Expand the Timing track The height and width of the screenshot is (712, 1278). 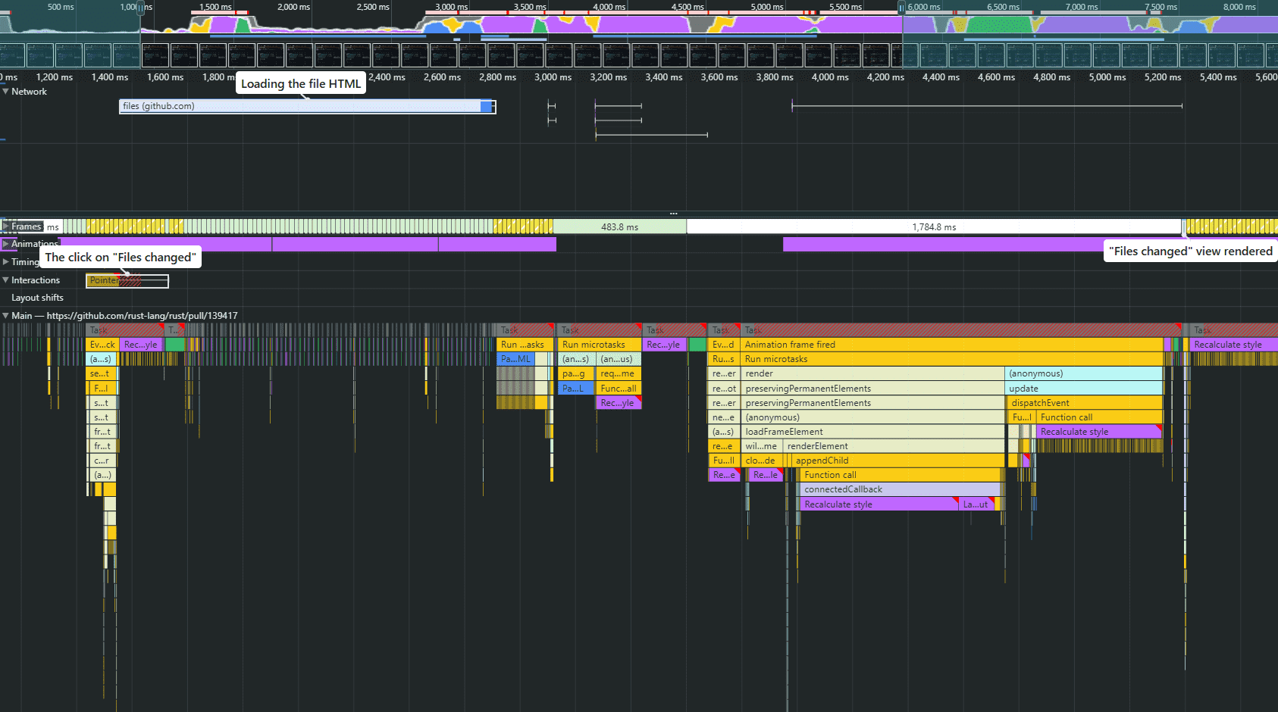tap(7, 262)
